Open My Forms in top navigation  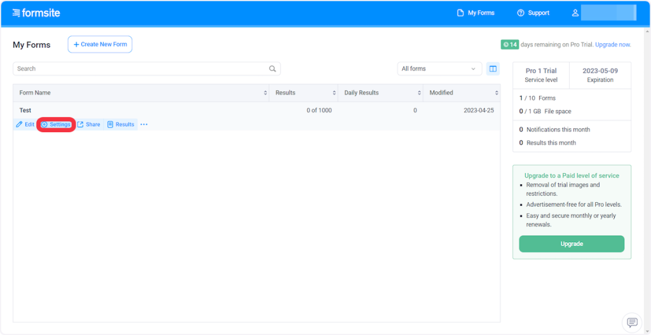click(476, 13)
